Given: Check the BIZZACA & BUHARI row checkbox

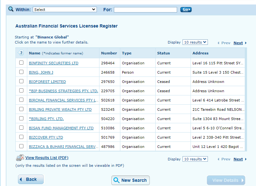Looking at the screenshot, I should point(21,146).
